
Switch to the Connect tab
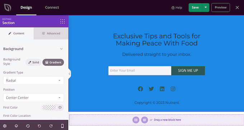pyautogui.click(x=52, y=7)
